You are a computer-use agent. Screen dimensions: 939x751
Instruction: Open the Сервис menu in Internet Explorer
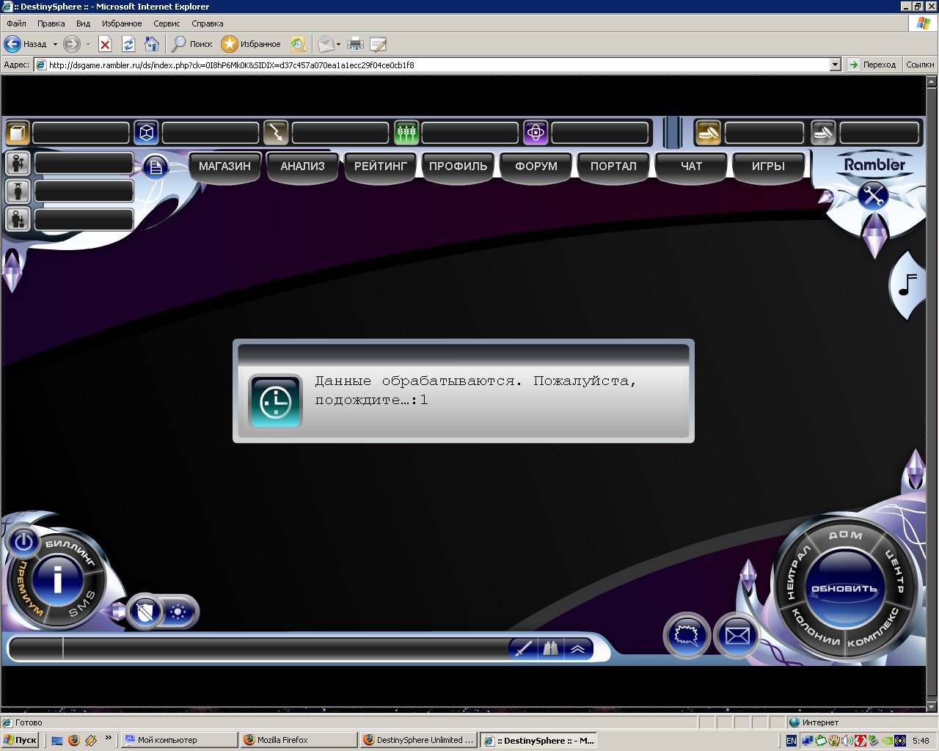167,23
